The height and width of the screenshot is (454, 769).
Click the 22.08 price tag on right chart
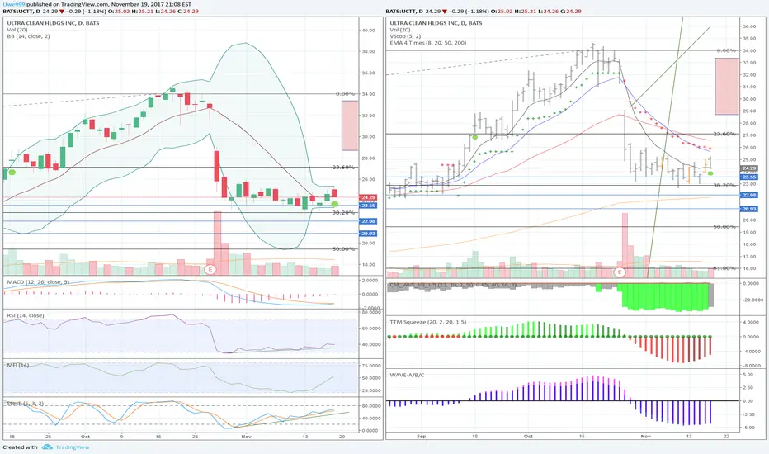(x=749, y=196)
